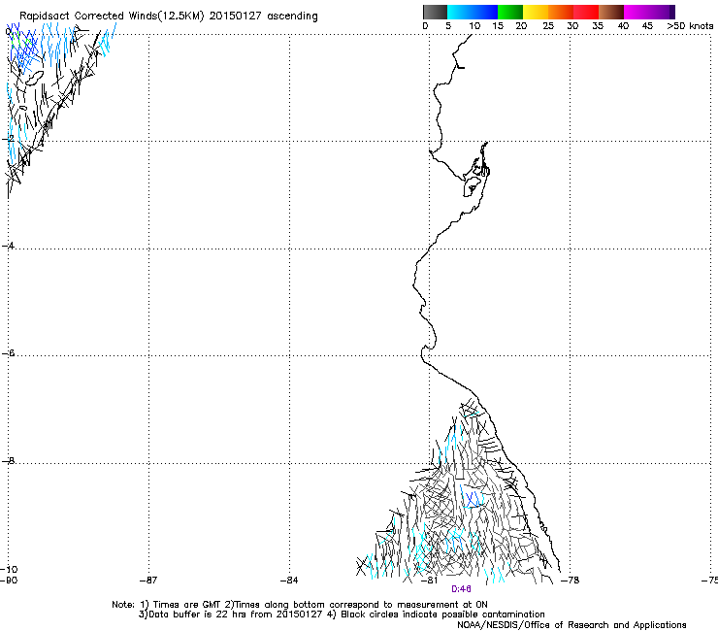This screenshot has height=631, width=718.
Task: Click the '-84' longitude axis label
Action: point(289,581)
